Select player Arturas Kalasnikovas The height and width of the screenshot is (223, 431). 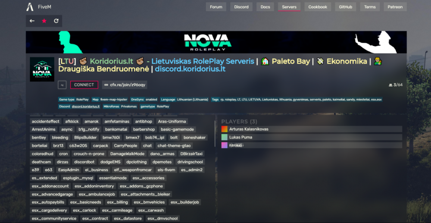pos(312,129)
